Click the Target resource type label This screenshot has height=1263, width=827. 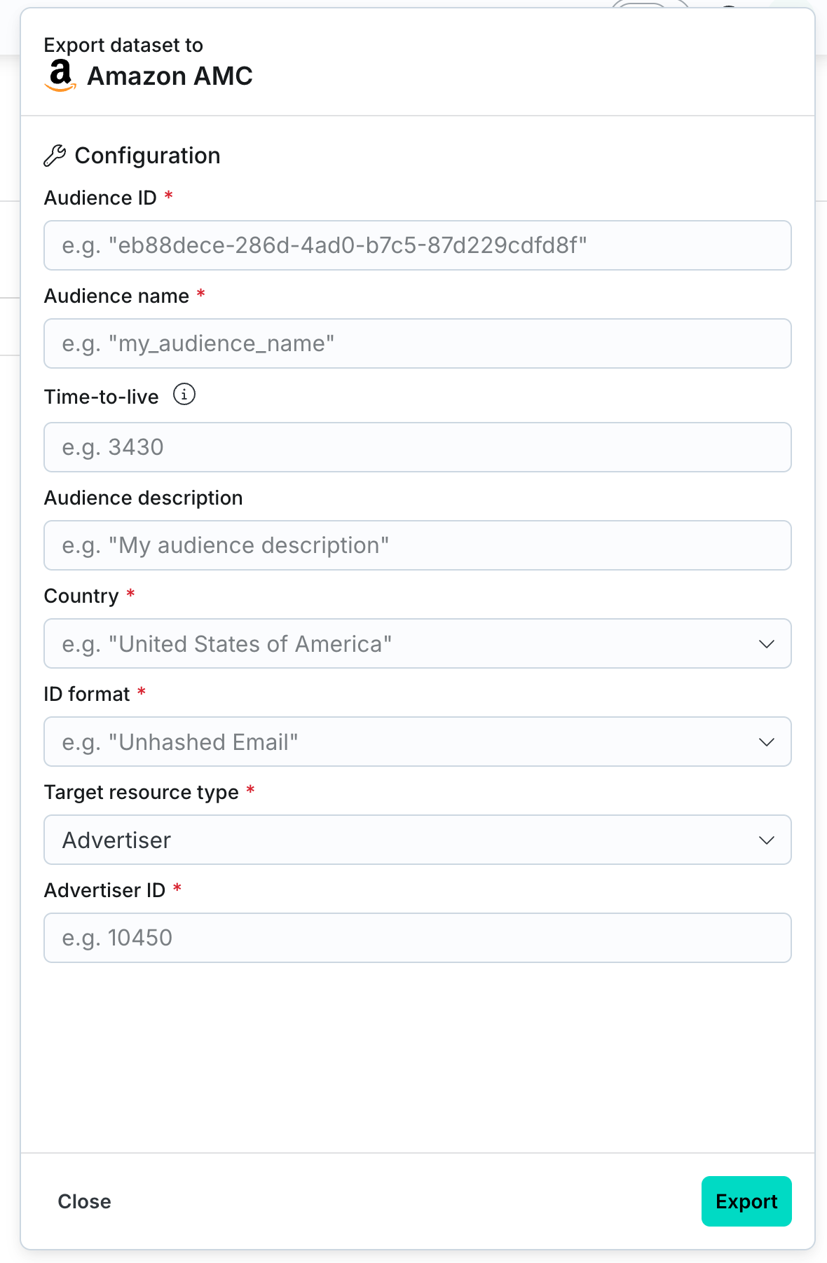coord(142,792)
